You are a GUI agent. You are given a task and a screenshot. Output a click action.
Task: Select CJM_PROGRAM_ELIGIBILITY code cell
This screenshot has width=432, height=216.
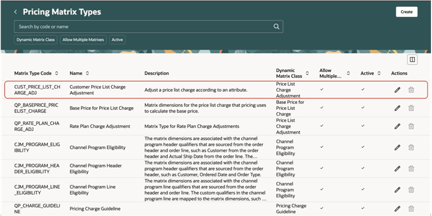37,147
